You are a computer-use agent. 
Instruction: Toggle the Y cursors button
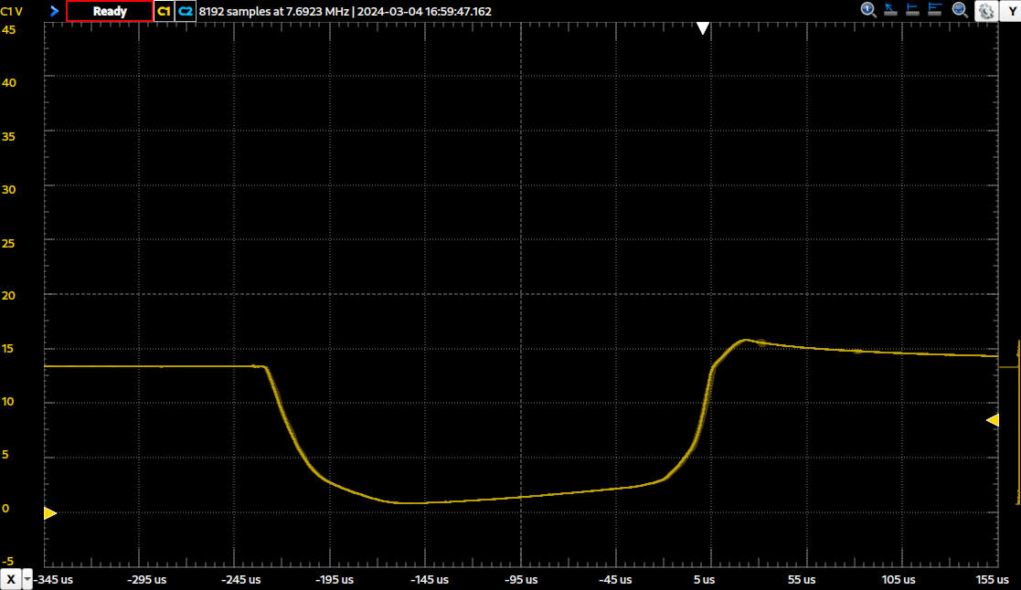pyautogui.click(x=1012, y=10)
